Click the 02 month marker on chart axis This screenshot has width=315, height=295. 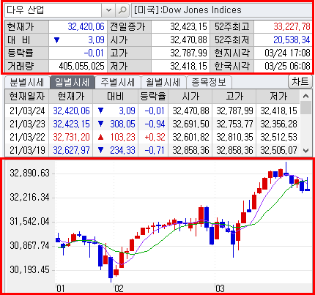(x=119, y=288)
